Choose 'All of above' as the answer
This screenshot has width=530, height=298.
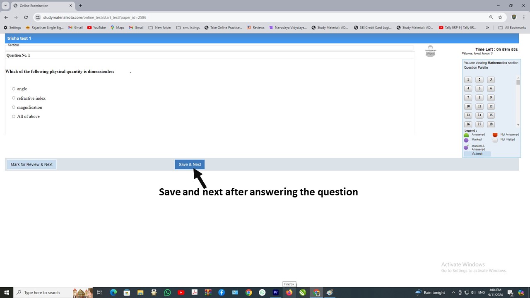pyautogui.click(x=14, y=116)
